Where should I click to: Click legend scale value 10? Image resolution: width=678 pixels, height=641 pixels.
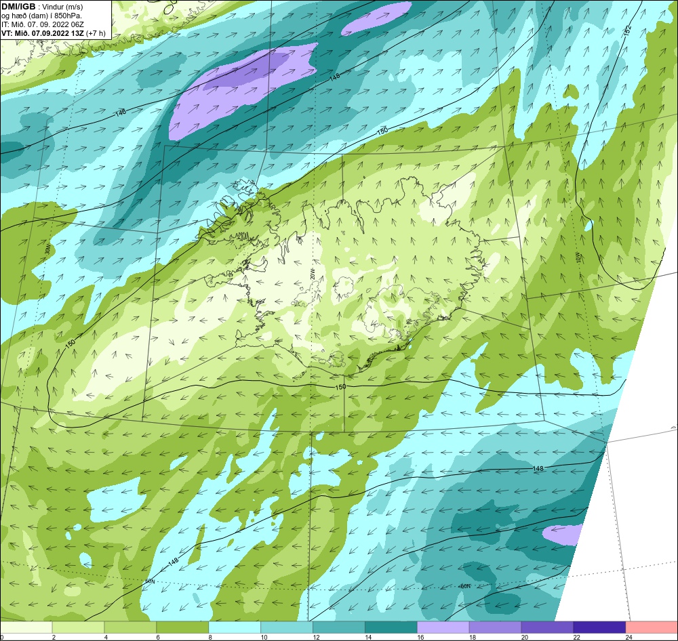click(264, 637)
